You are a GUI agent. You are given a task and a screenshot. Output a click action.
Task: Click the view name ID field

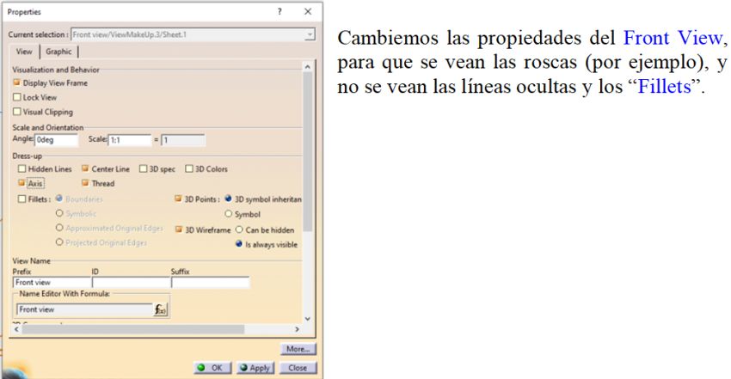pos(130,282)
